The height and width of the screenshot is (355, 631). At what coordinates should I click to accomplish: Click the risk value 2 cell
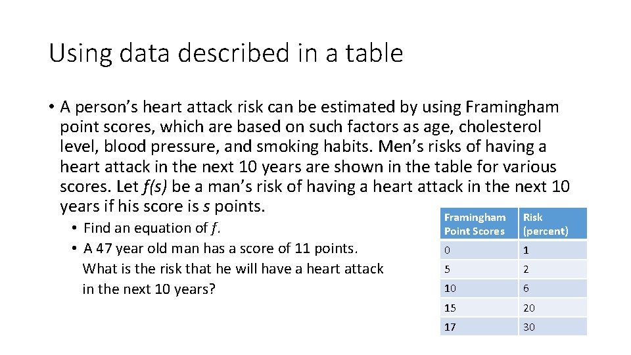(x=553, y=270)
